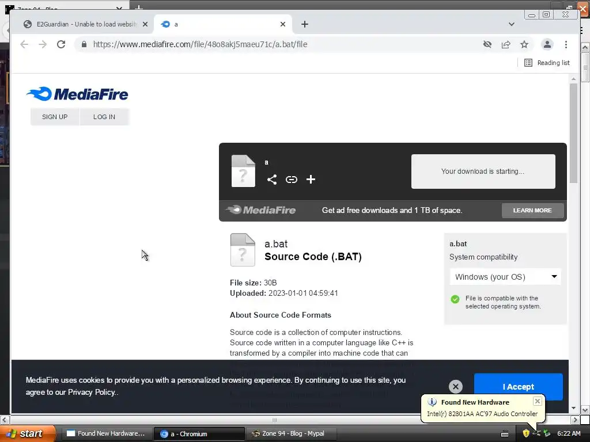The width and height of the screenshot is (590, 442).
Task: Click the Found New Hardware info icon
Action: click(x=432, y=402)
